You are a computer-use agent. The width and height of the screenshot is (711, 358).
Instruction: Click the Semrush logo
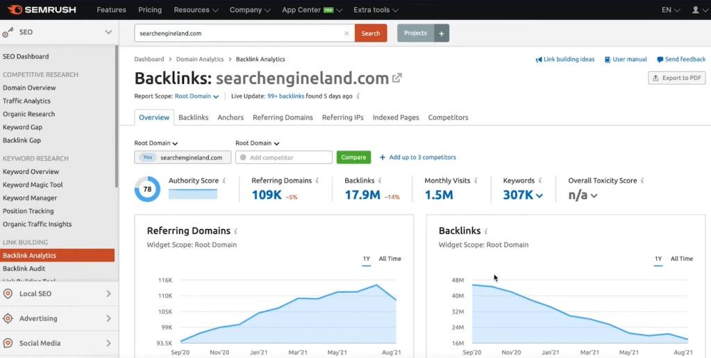[x=42, y=10]
